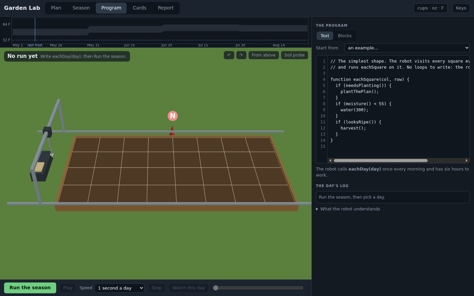Open the 'Start from an example' dropdown
This screenshot has height=296, width=474.
click(x=407, y=48)
